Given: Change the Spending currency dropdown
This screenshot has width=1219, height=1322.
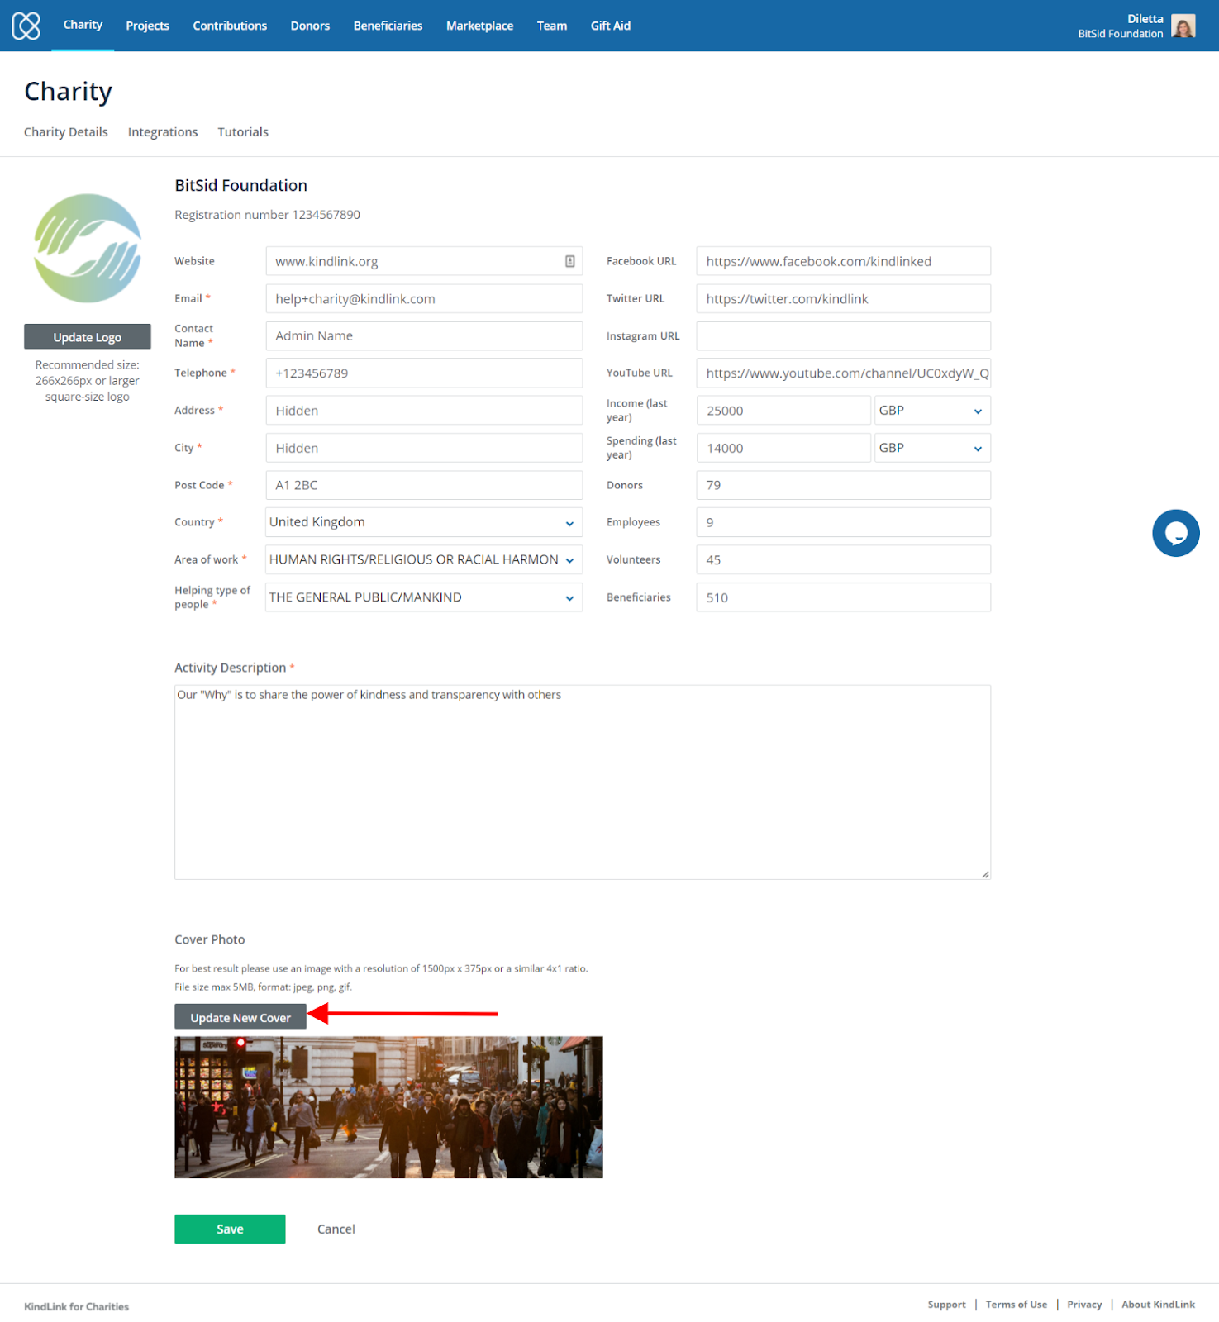Looking at the screenshot, I should point(932,448).
